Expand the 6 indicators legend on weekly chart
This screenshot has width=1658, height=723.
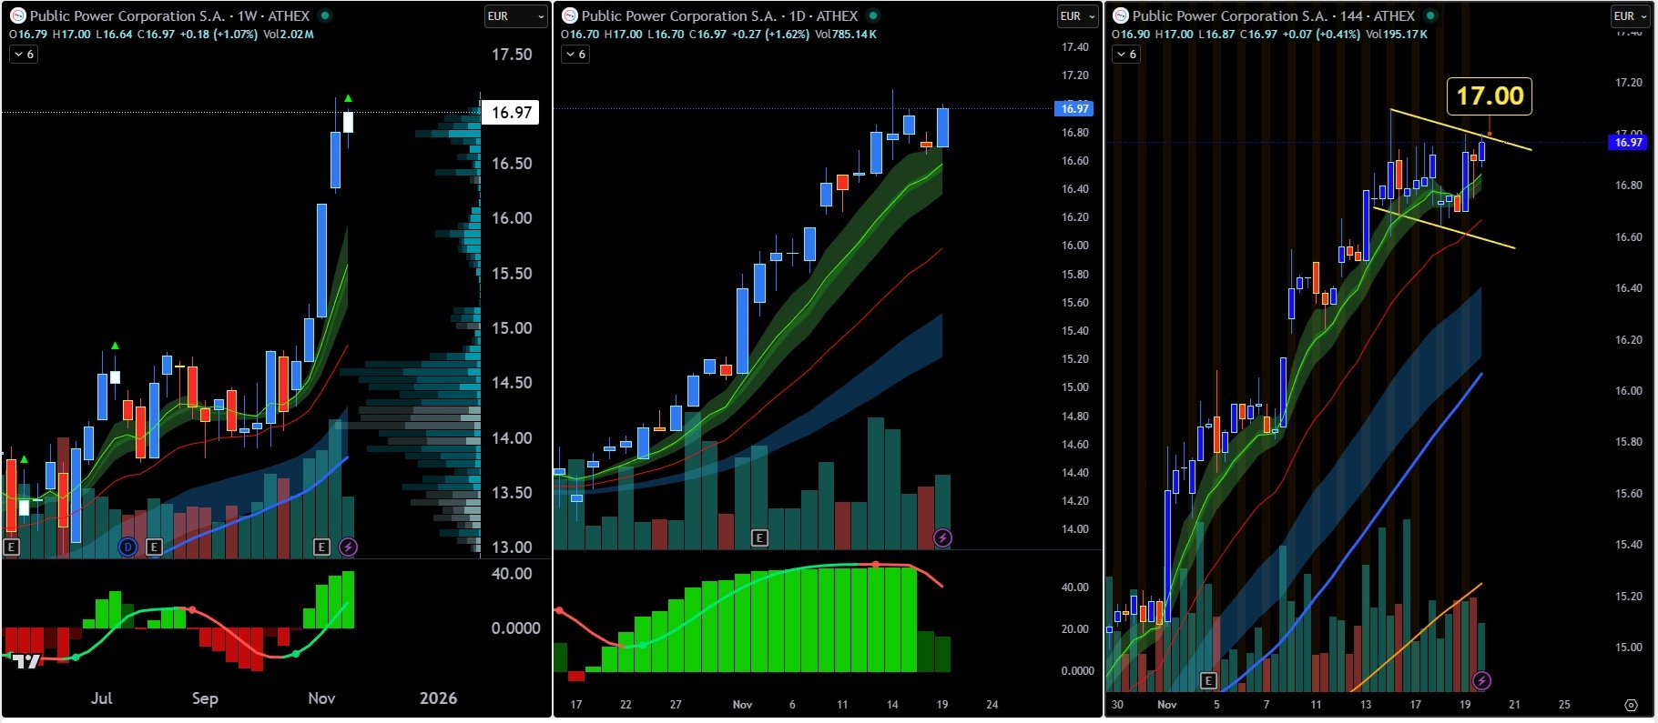24,55
